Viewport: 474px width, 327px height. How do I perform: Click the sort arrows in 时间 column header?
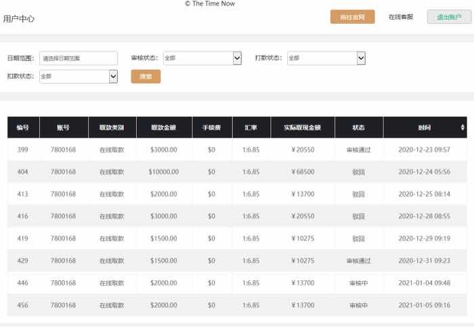click(463, 127)
